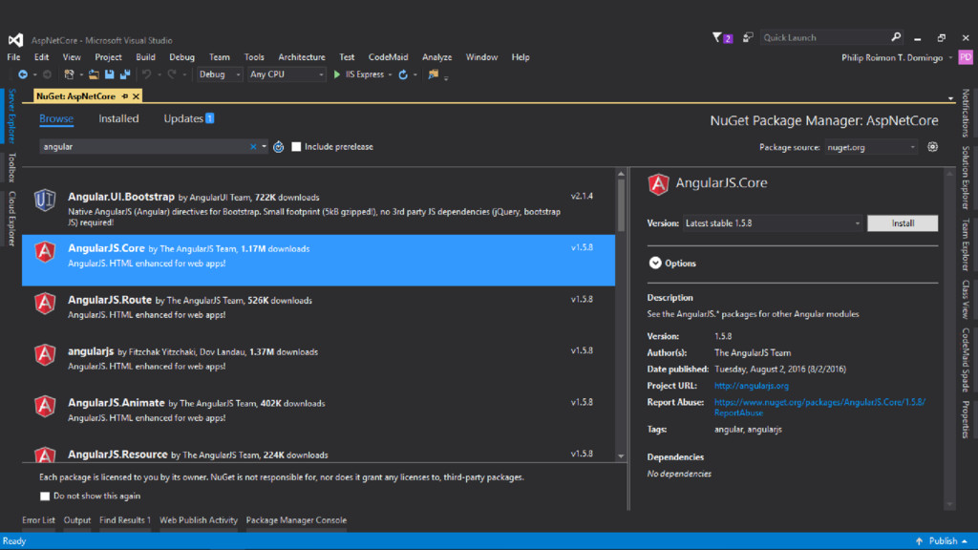Open the Debug configuration dropdown
Image resolution: width=978 pixels, height=550 pixels.
(x=220, y=74)
